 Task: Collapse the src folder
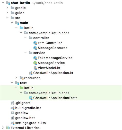(7, 18)
